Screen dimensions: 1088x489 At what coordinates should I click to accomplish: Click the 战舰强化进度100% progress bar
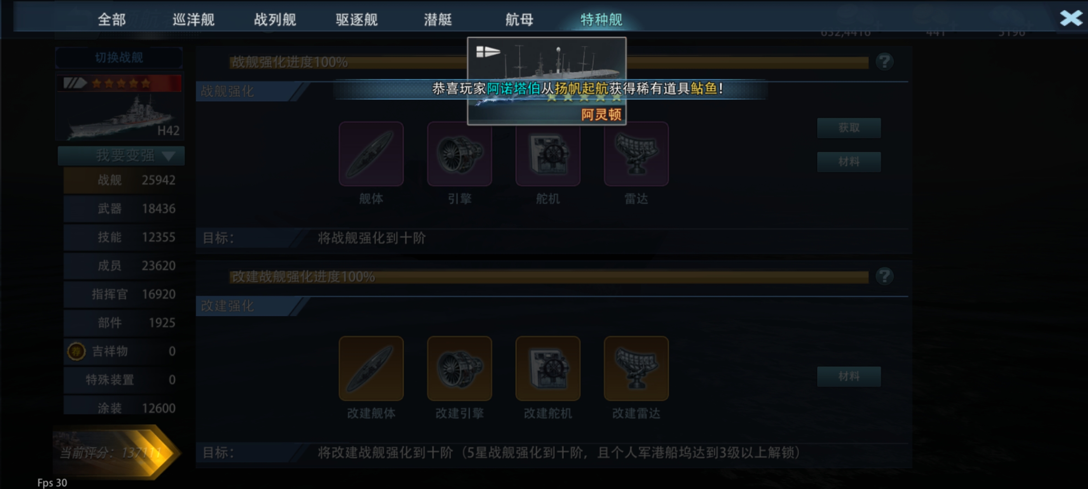pyautogui.click(x=549, y=62)
